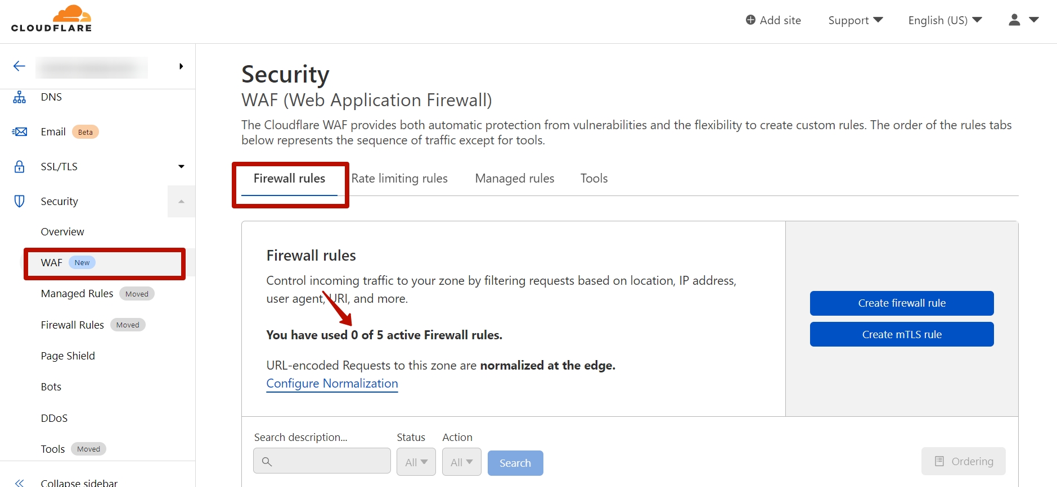This screenshot has height=487, width=1057.
Task: Click the back arrow icon in sidebar
Action: (x=19, y=66)
